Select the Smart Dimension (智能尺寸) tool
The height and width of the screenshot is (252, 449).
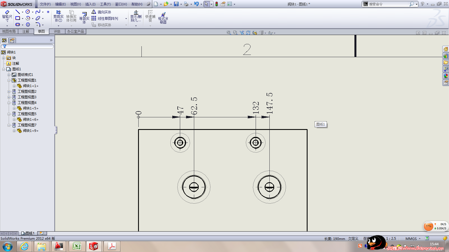click(x=7, y=16)
